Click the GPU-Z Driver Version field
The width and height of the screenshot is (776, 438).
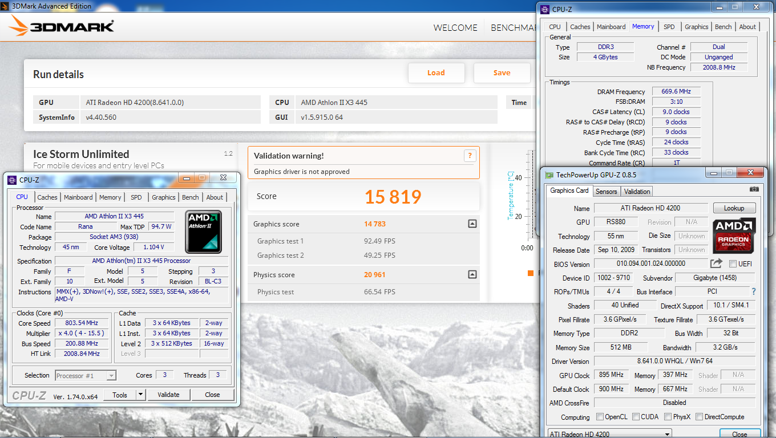[674, 361]
